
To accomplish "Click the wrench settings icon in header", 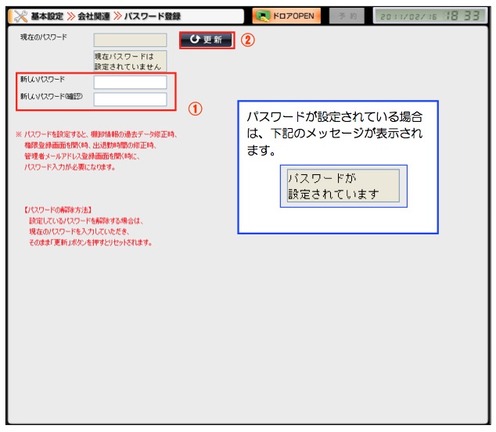I will click(18, 16).
